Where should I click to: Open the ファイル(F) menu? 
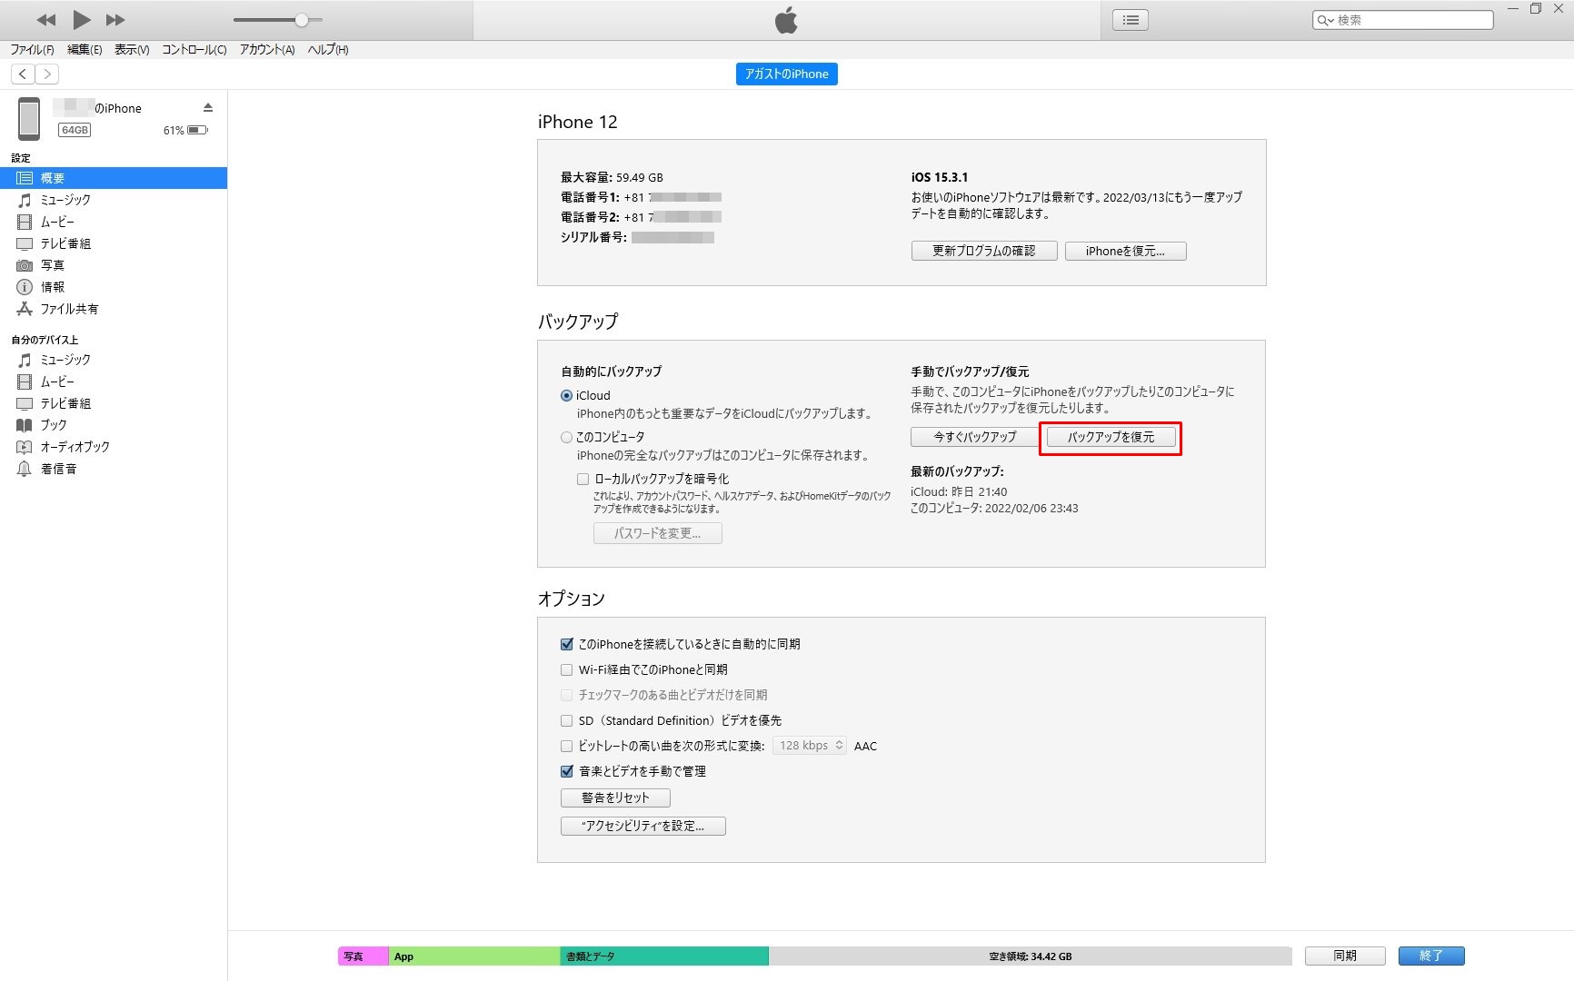(x=32, y=49)
